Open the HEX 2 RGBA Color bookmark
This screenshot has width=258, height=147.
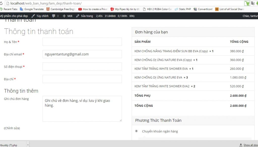[157, 9]
